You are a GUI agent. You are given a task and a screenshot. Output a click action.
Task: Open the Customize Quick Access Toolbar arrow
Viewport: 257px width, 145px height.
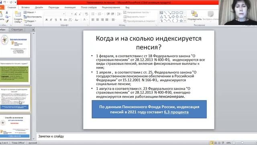click(x=15, y=2)
